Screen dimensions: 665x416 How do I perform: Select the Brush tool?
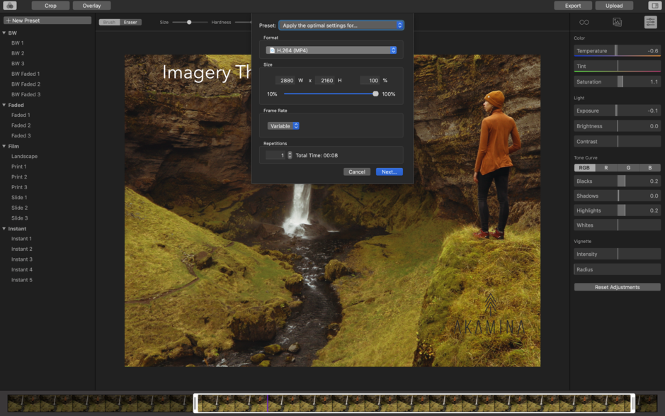108,22
